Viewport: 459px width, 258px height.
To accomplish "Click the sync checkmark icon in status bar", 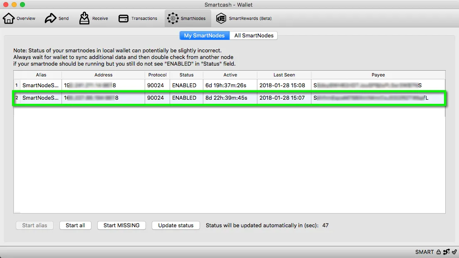I will point(454,252).
